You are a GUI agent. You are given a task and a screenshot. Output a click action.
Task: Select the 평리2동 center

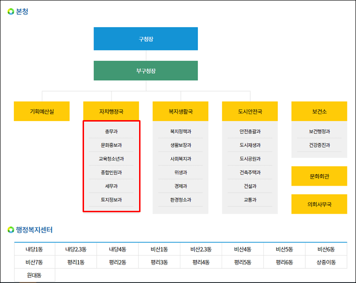(x=118, y=262)
